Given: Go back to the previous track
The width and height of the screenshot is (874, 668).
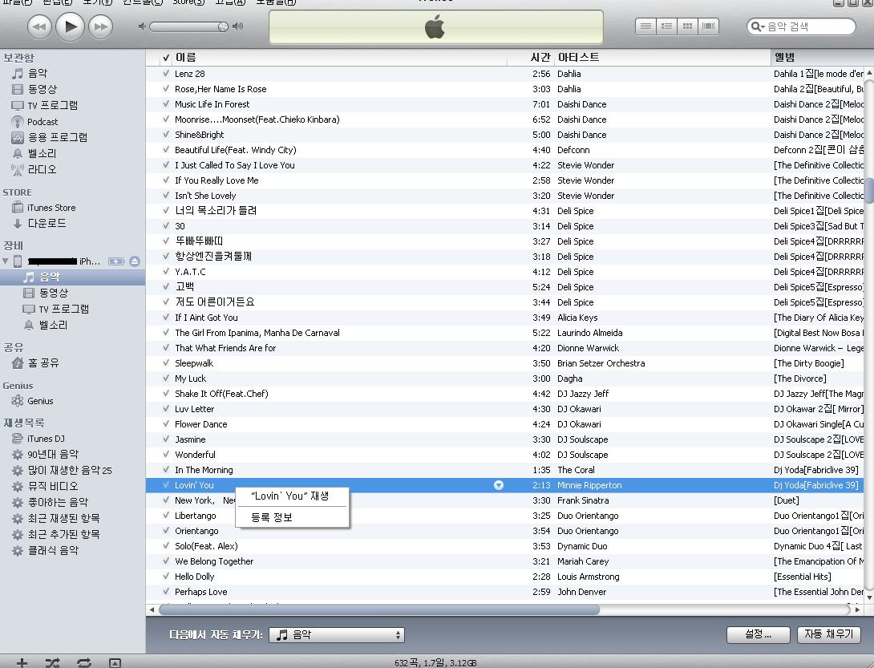Looking at the screenshot, I should 39,26.
